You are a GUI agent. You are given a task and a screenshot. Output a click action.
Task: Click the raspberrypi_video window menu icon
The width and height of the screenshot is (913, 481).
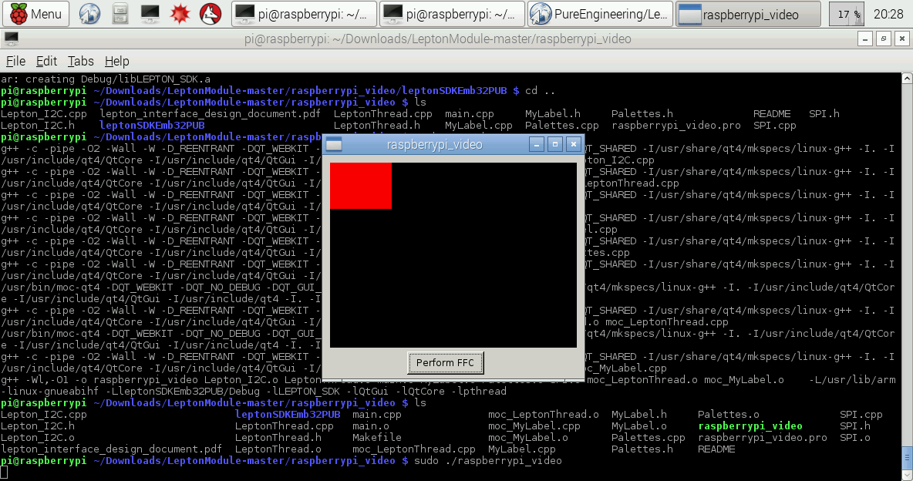tap(334, 144)
